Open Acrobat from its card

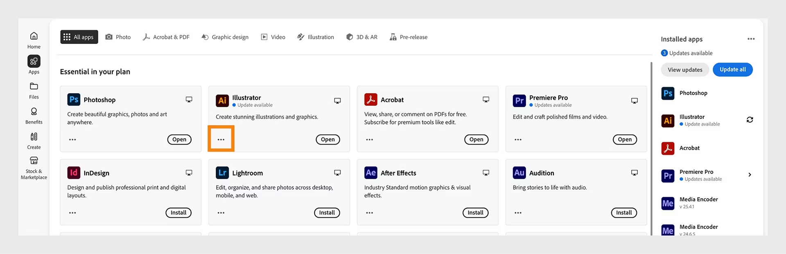coord(476,139)
